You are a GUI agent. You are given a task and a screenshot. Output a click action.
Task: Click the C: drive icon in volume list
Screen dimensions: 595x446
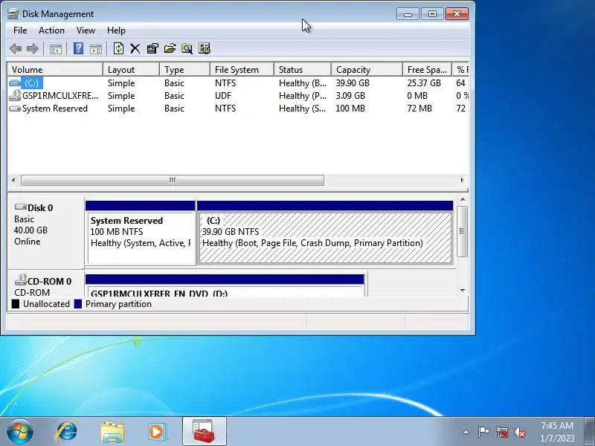[15, 83]
